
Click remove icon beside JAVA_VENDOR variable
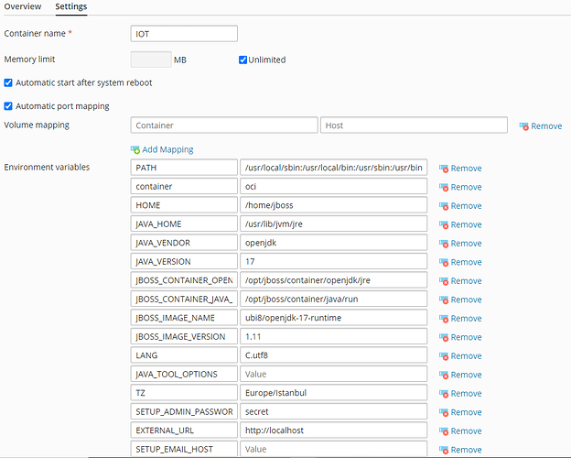point(444,244)
